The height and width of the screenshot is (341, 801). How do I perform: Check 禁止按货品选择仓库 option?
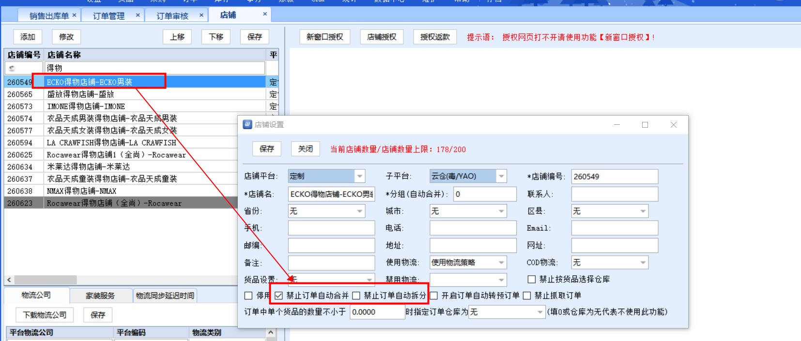coord(531,280)
